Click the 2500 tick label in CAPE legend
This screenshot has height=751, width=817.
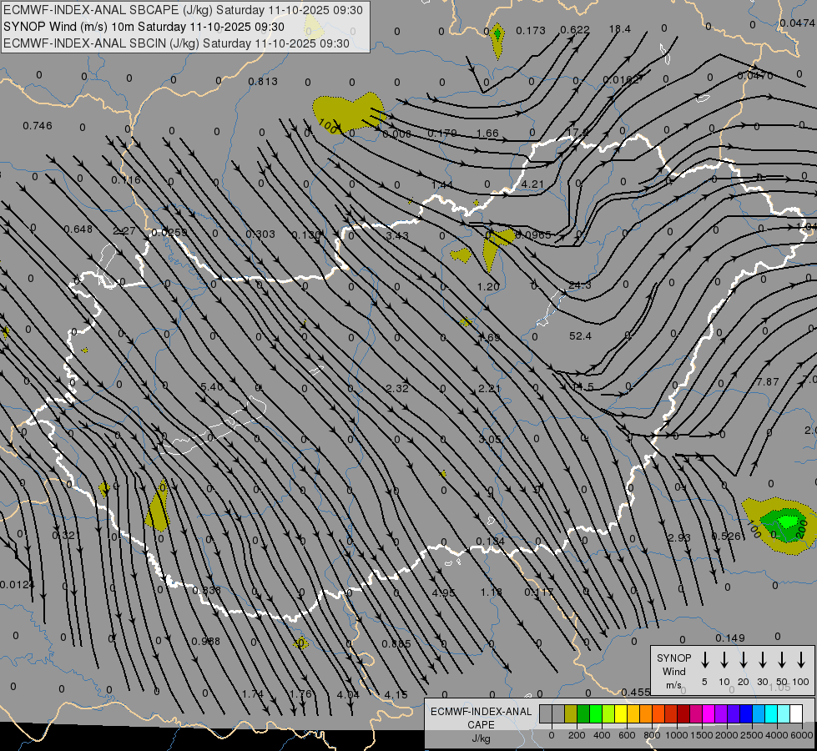click(751, 735)
